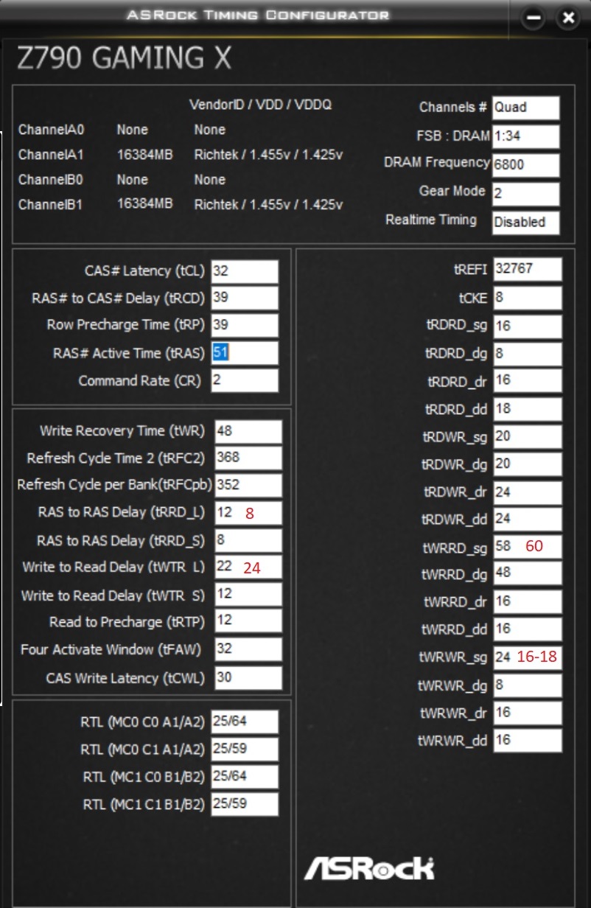Click the Refresh Cycle Time 2 (tRFC2) field
Screen dimensions: 591x908
coord(248,458)
